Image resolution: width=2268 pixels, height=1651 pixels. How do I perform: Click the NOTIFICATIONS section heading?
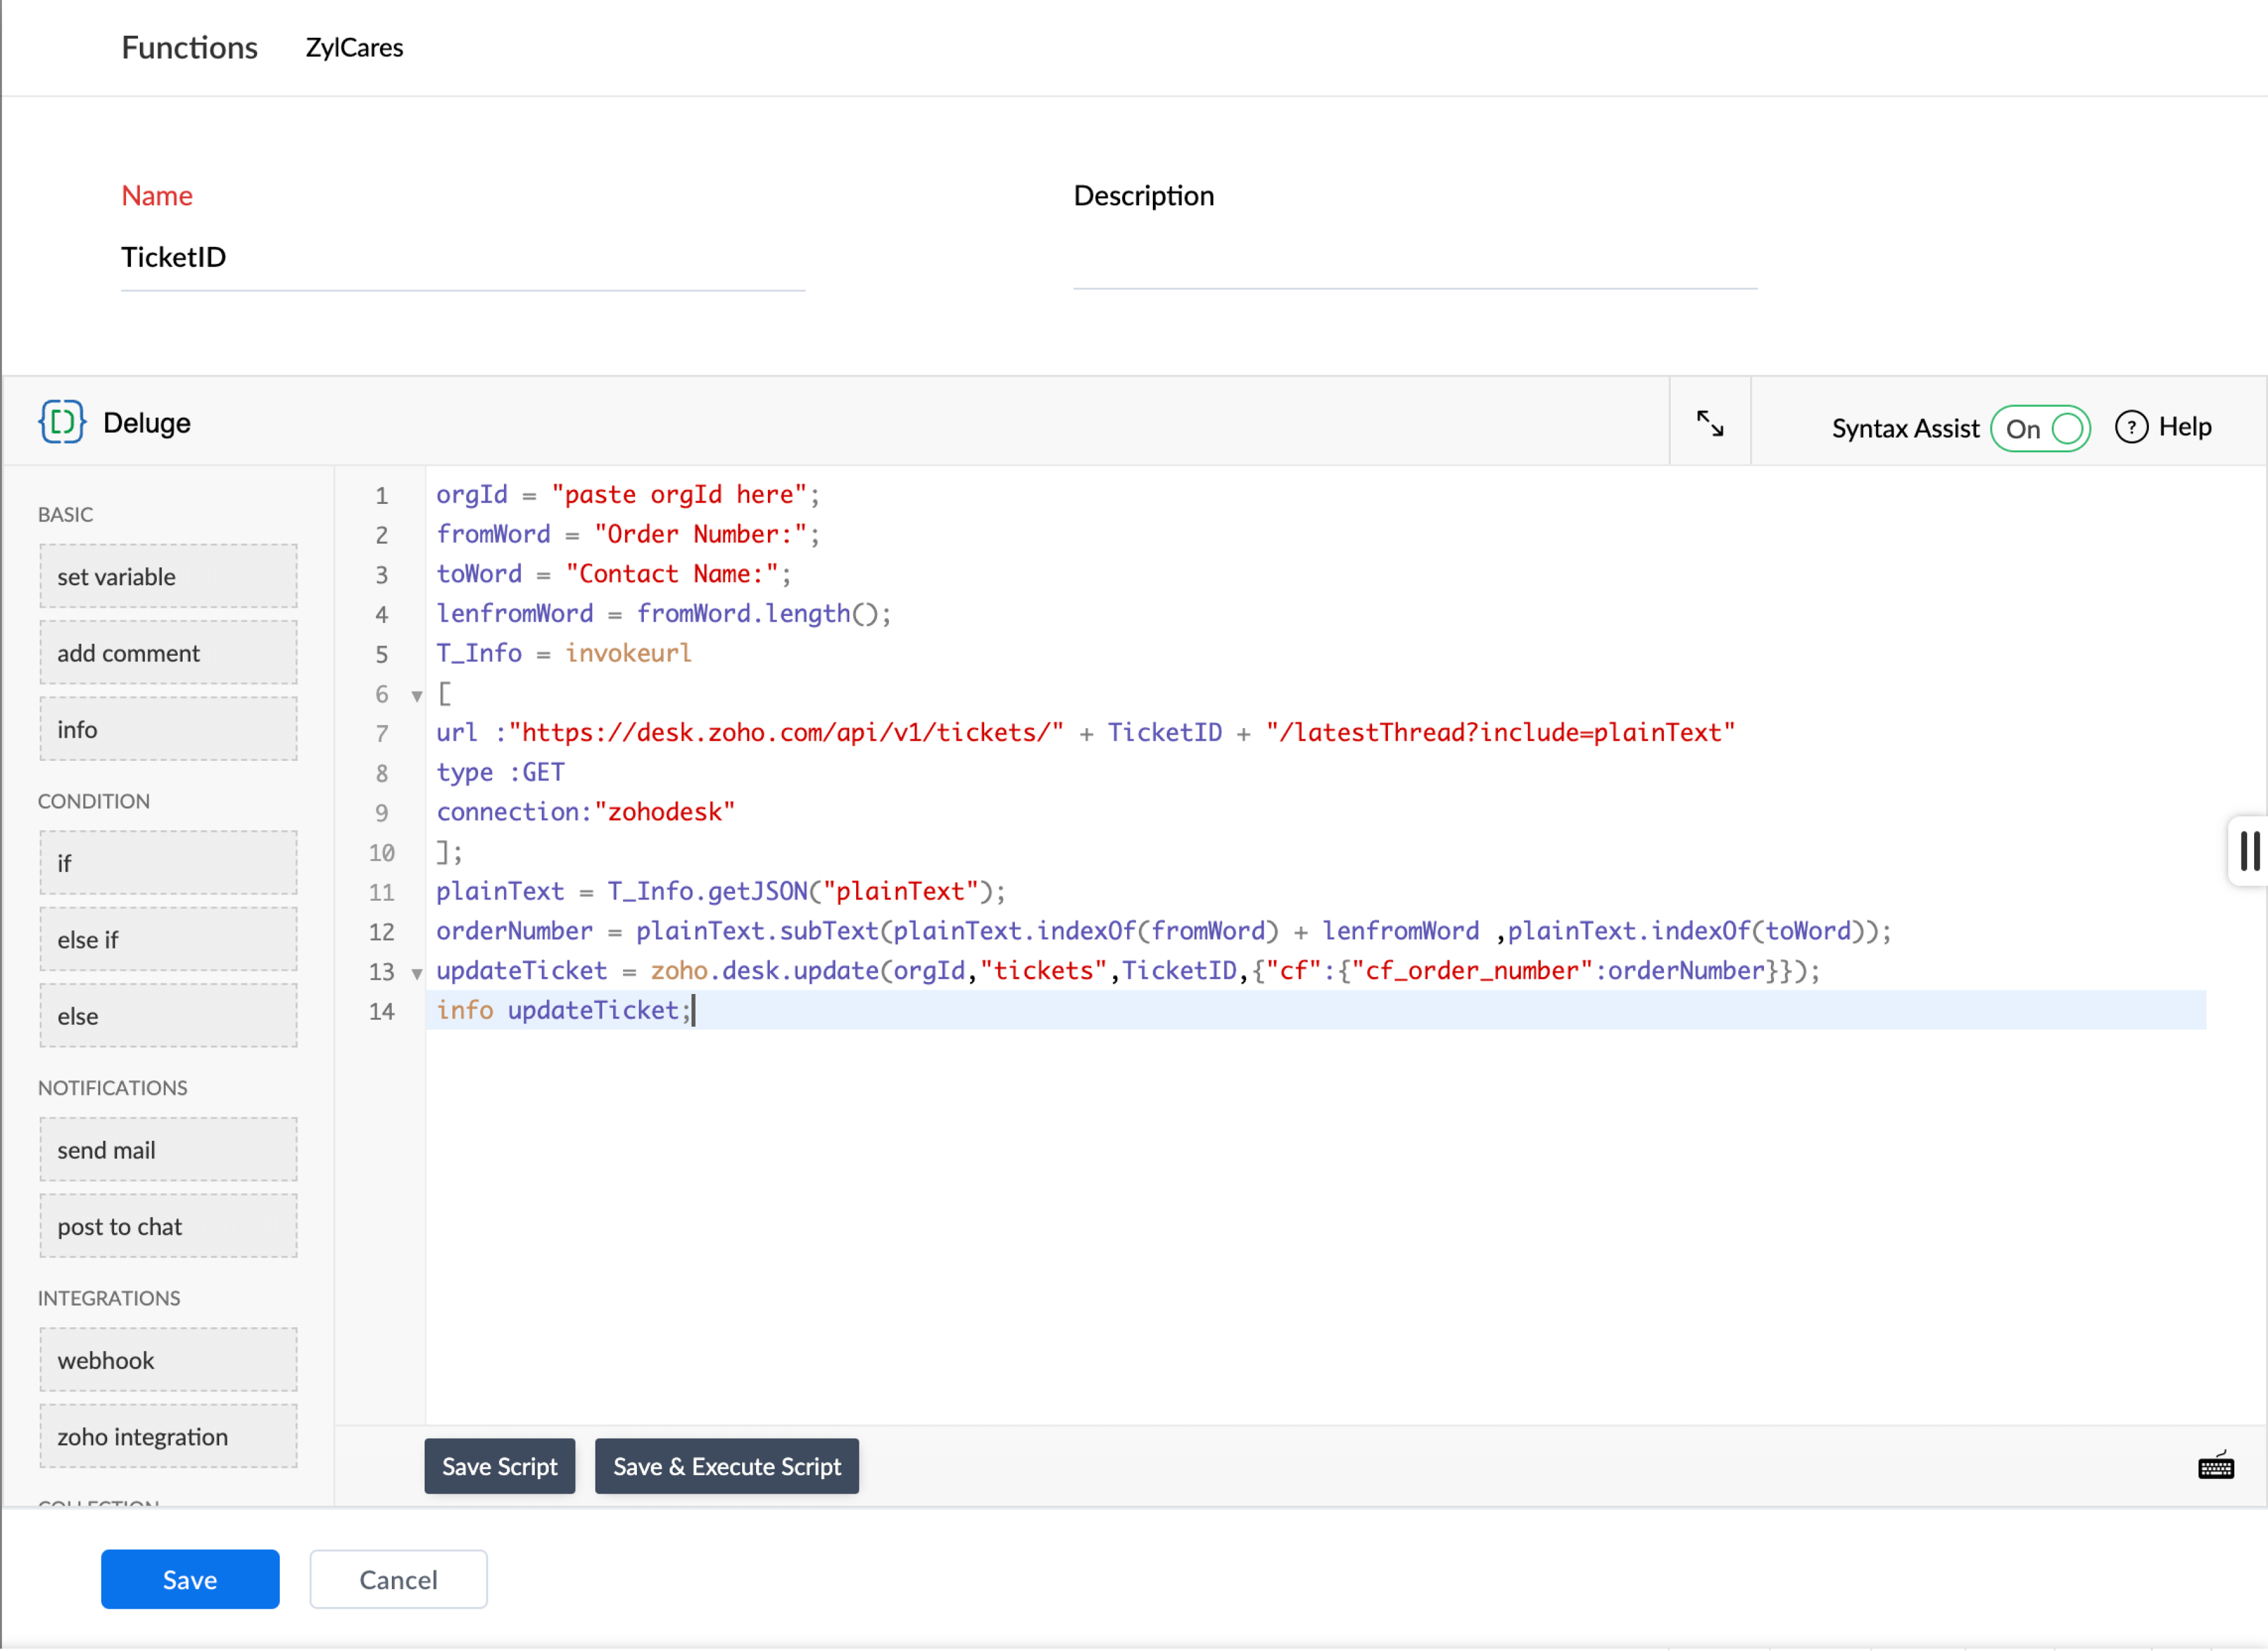point(113,1088)
